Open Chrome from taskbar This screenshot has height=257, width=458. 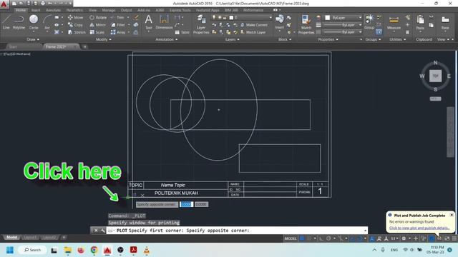tap(94, 250)
